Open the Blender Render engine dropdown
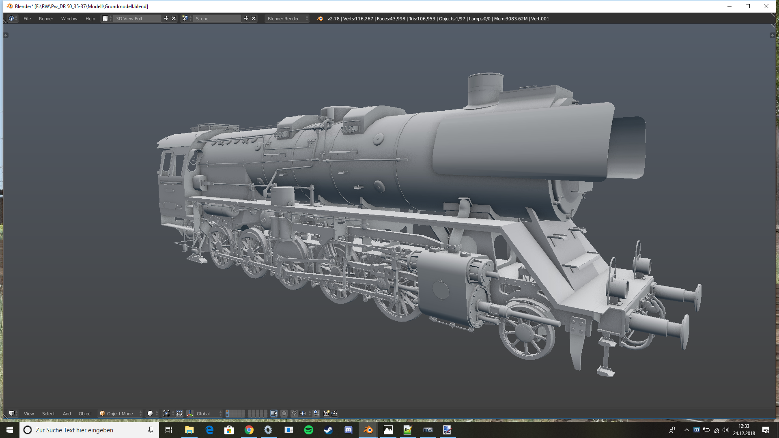The height and width of the screenshot is (438, 779). pos(286,18)
